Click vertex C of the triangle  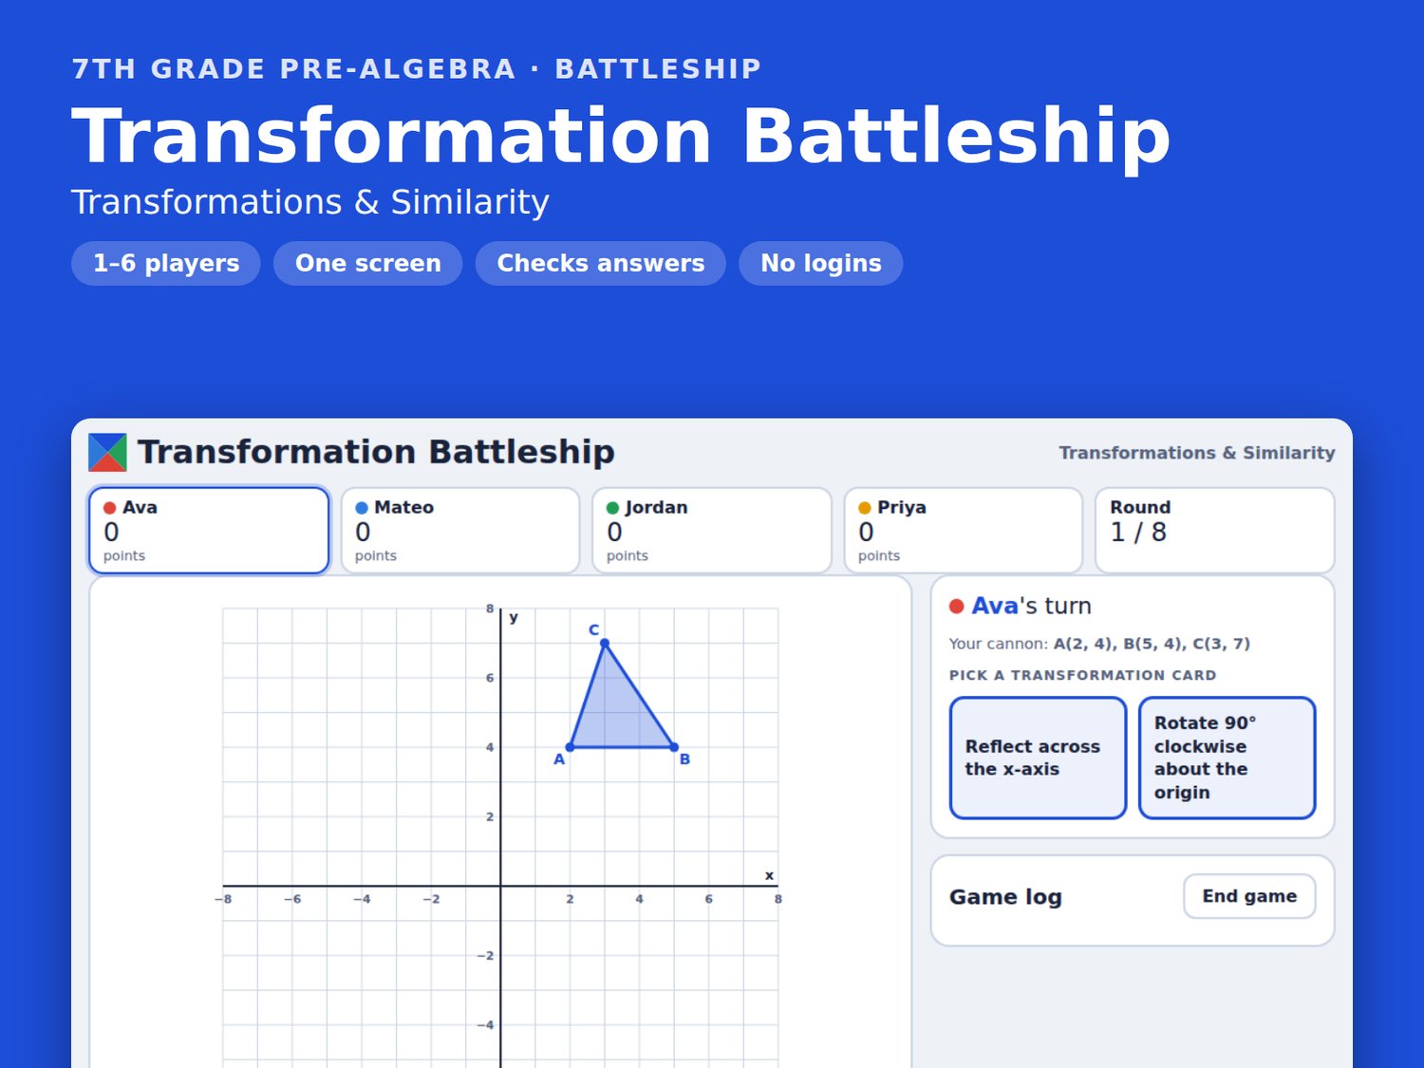tap(605, 644)
